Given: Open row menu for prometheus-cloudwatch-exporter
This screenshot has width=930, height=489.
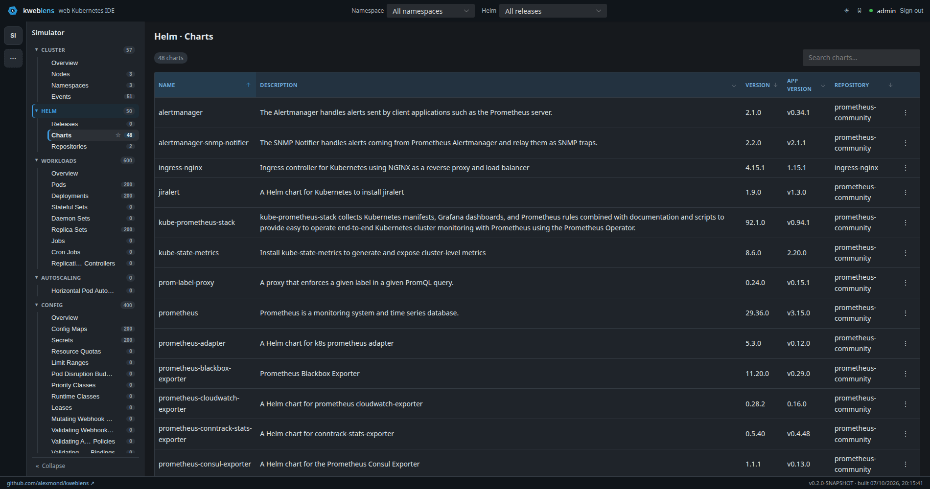Looking at the screenshot, I should [906, 404].
